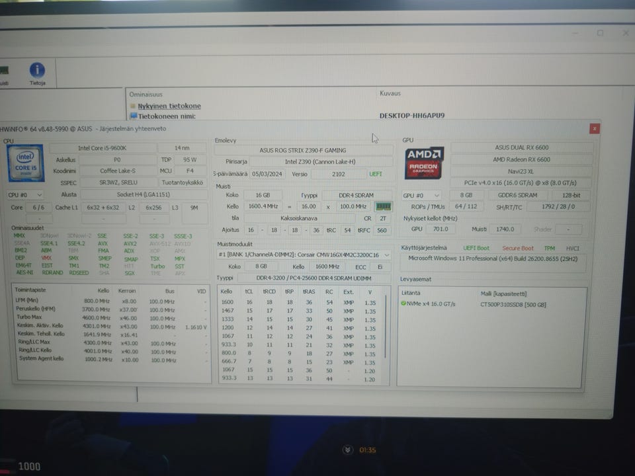Viewport: 635px width, 476px height.
Task: Click the green status icon beside NVMe drive
Action: point(403,303)
